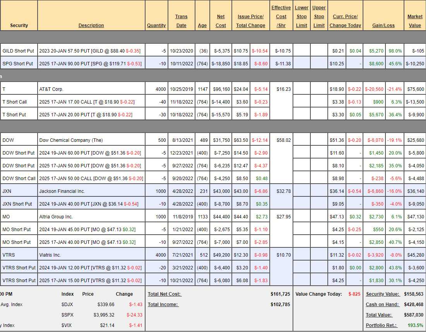Sort by the Description column header
426x332 pixels.
pos(91,26)
